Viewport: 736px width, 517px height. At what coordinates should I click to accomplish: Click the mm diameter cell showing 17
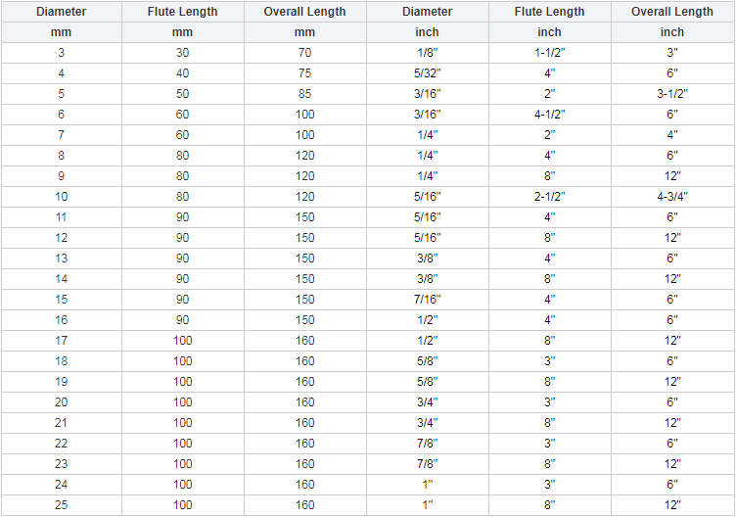pyautogui.click(x=61, y=340)
